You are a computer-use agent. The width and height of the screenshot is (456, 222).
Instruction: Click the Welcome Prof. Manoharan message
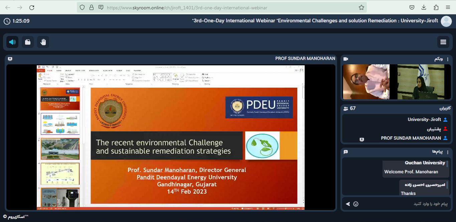411,172
